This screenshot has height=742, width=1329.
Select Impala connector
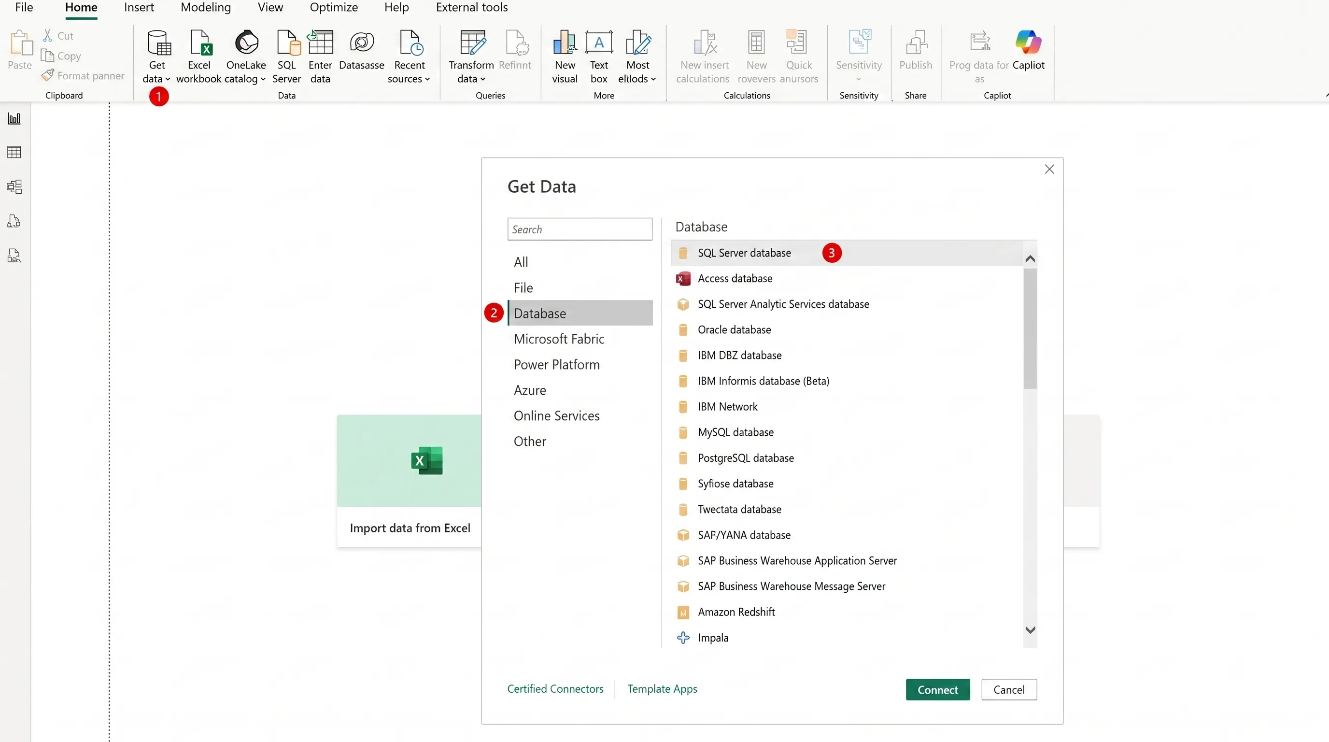point(847,638)
